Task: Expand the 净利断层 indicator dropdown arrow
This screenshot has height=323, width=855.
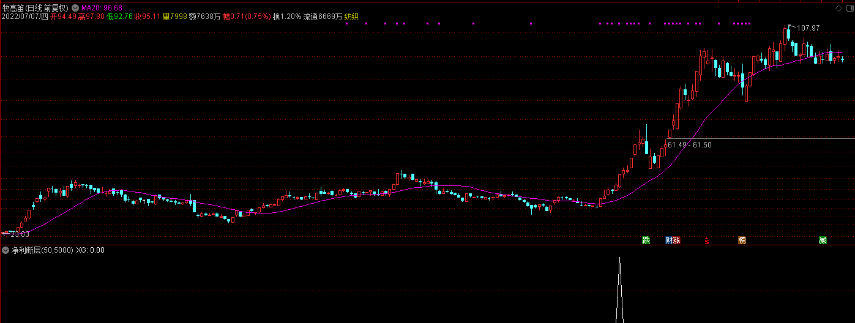Action: pos(6,250)
